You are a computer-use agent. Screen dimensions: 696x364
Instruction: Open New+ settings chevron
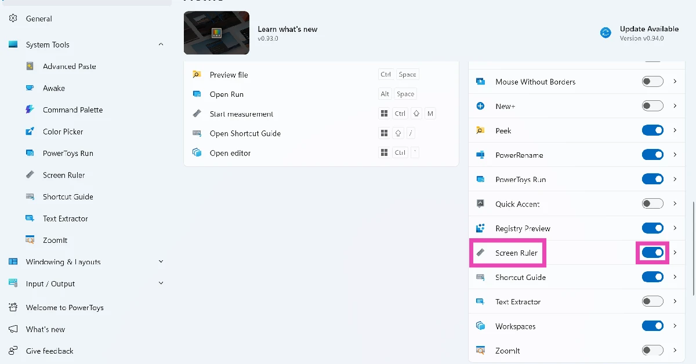tap(675, 106)
